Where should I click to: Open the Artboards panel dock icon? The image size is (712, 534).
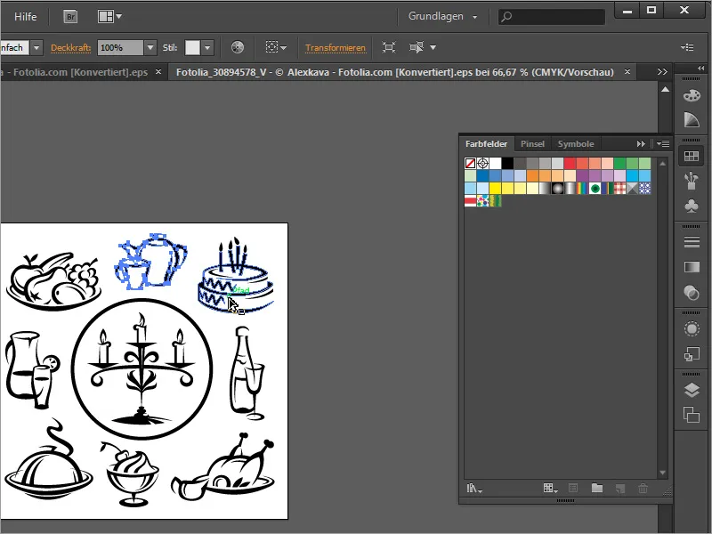pos(692,415)
